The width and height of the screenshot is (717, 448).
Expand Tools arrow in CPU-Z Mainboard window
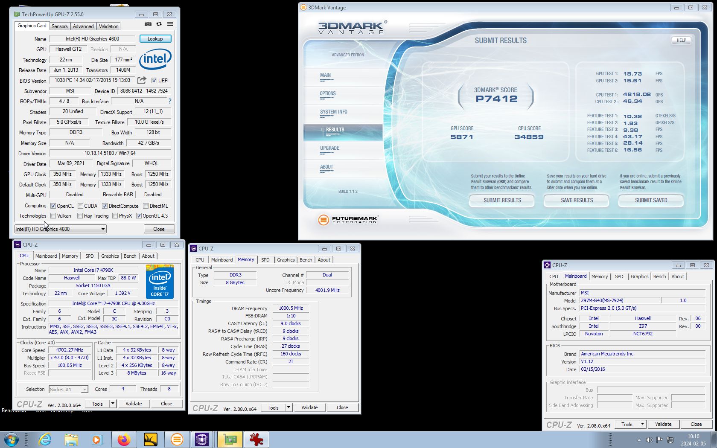pos(642,424)
